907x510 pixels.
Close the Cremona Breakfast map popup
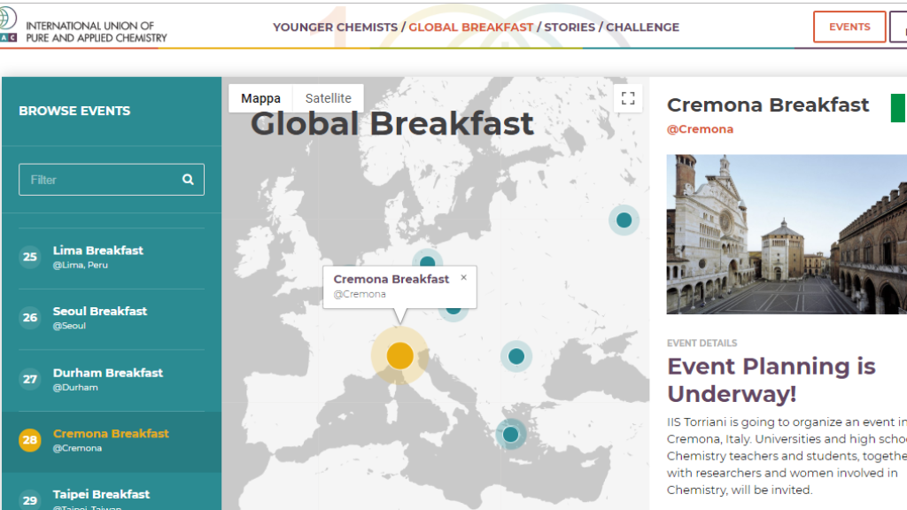click(x=463, y=277)
